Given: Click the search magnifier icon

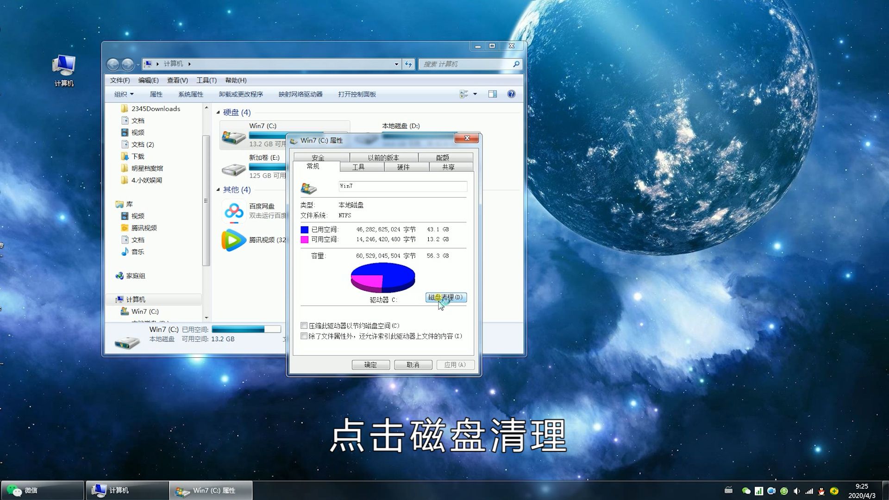Looking at the screenshot, I should point(516,64).
